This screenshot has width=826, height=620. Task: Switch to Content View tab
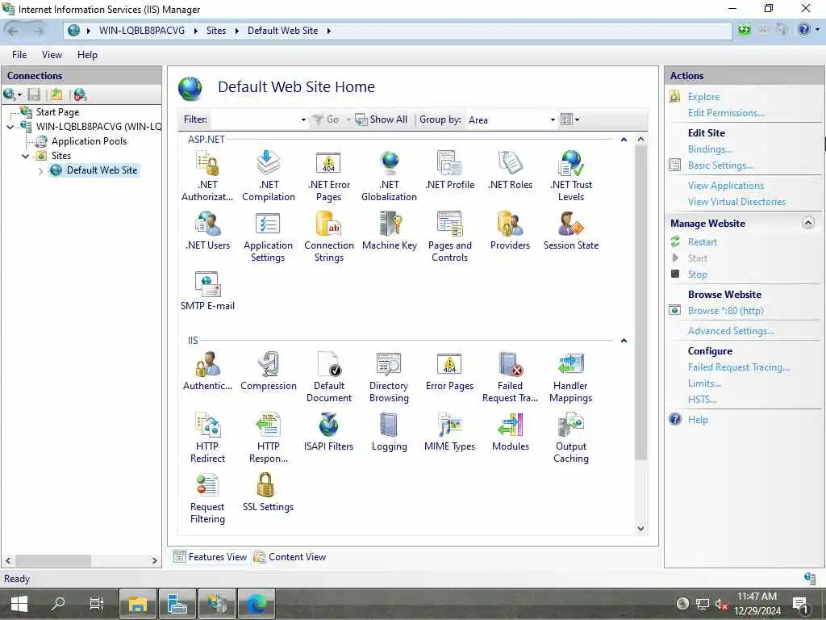(x=290, y=557)
